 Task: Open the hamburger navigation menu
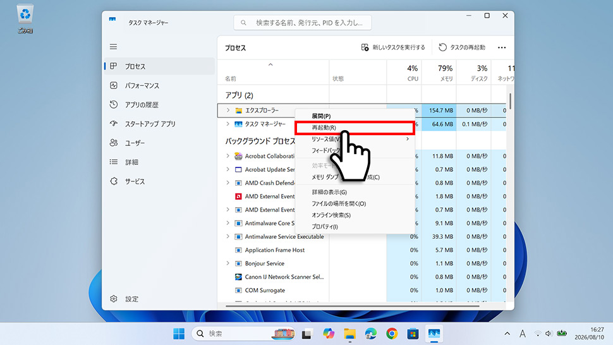tap(113, 47)
